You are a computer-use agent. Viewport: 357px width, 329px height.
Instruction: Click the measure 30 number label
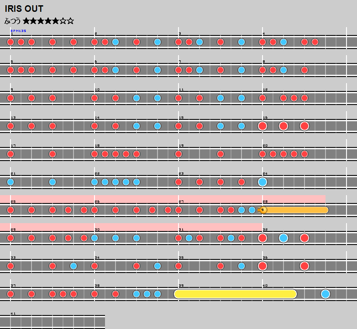[97, 230]
